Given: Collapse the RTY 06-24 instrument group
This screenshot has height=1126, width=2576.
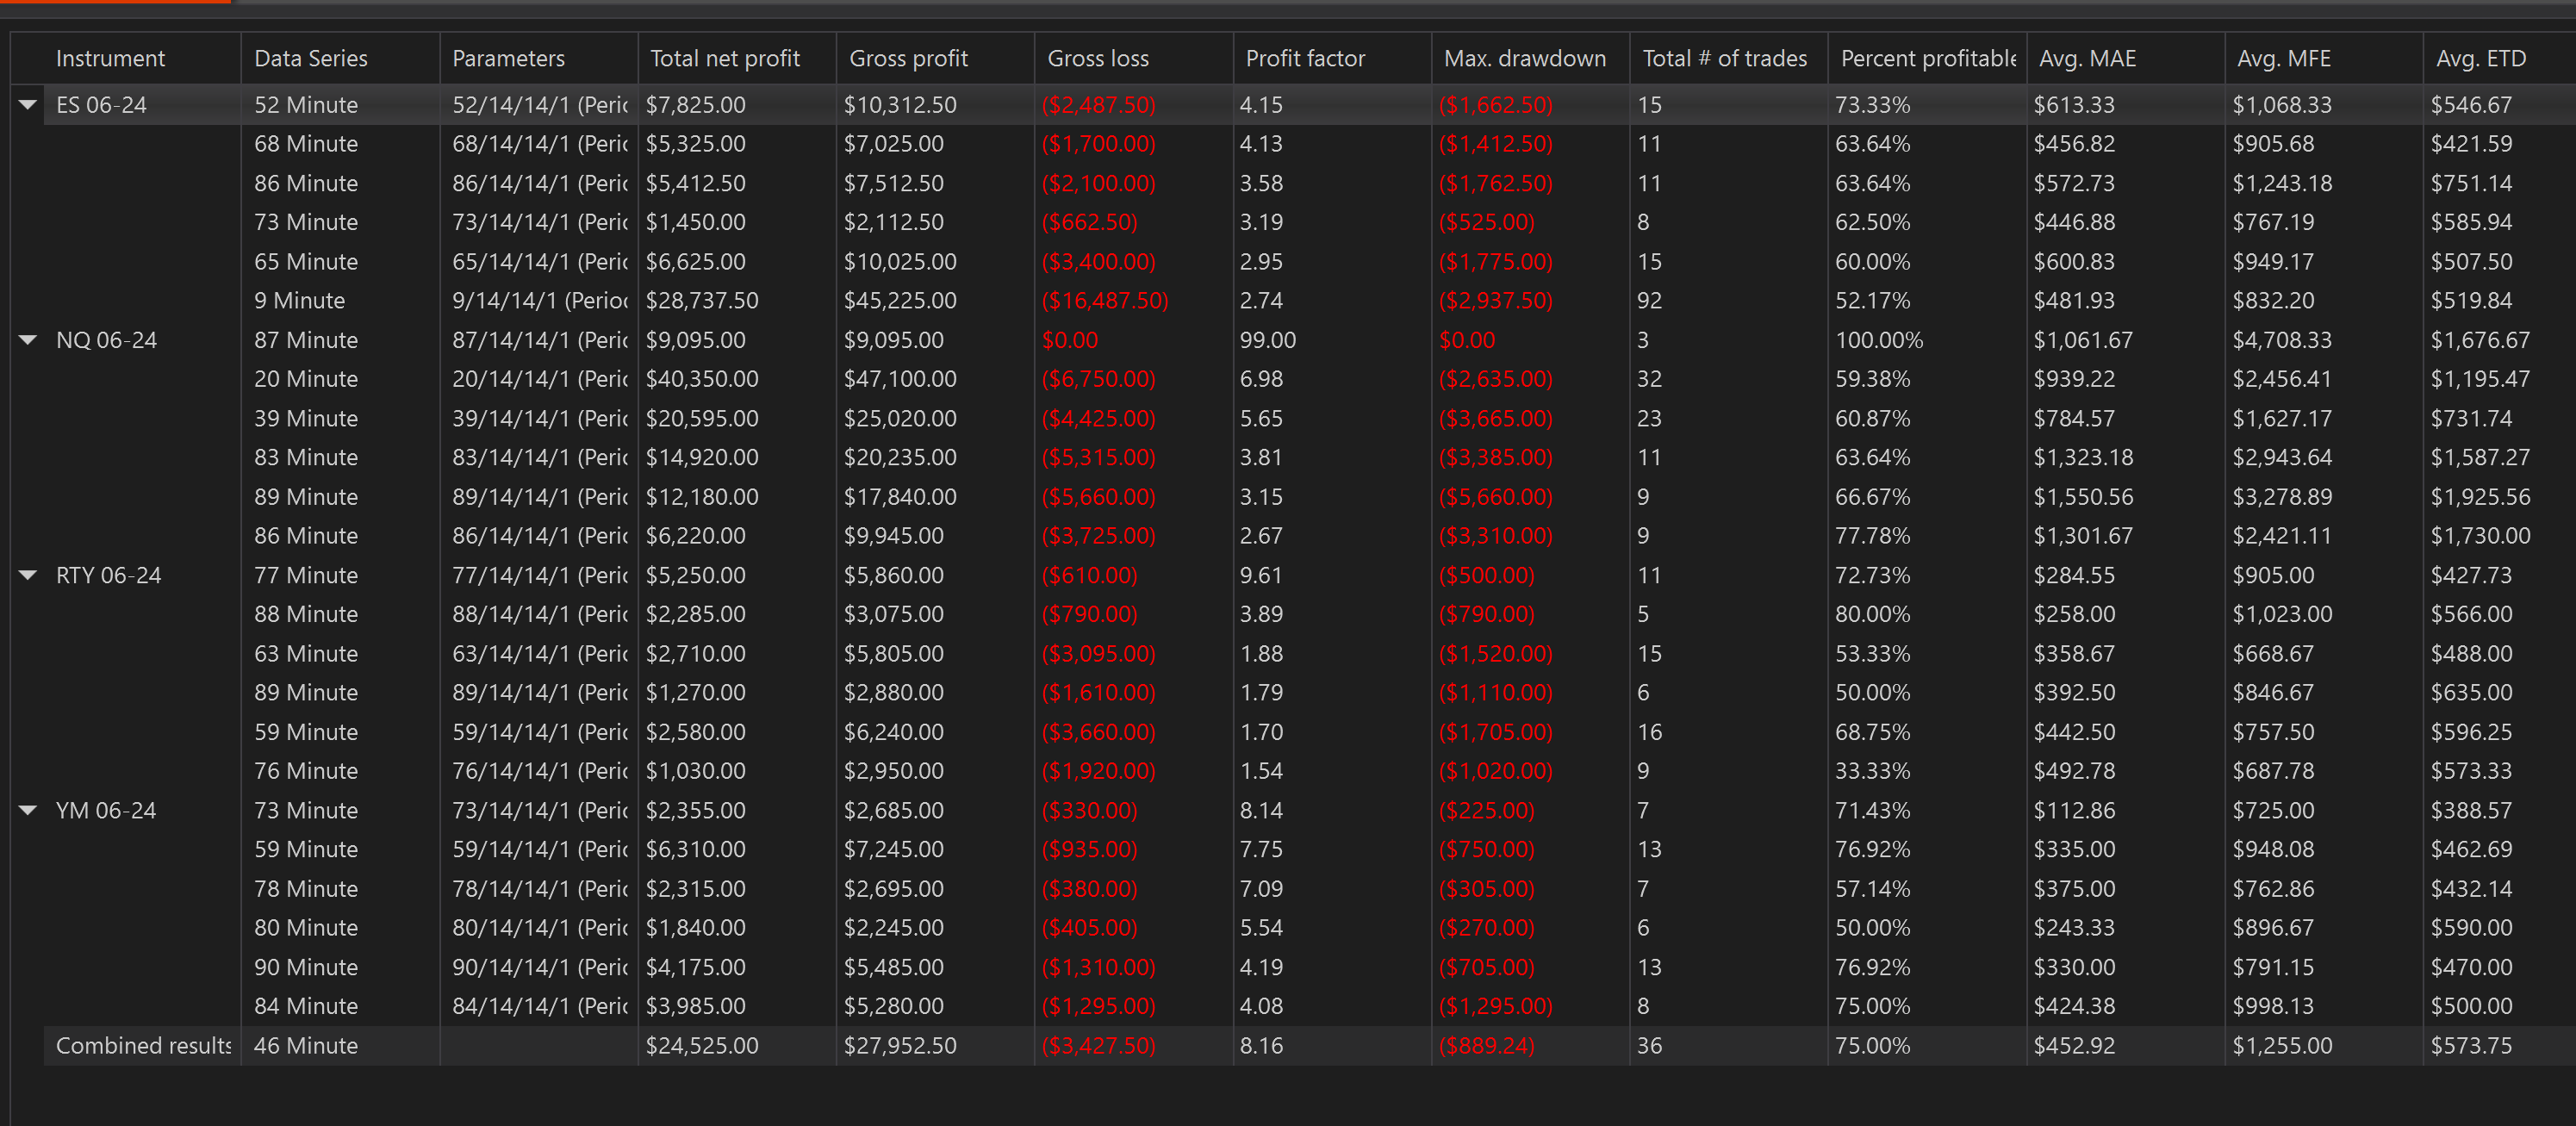Looking at the screenshot, I should coord(28,575).
